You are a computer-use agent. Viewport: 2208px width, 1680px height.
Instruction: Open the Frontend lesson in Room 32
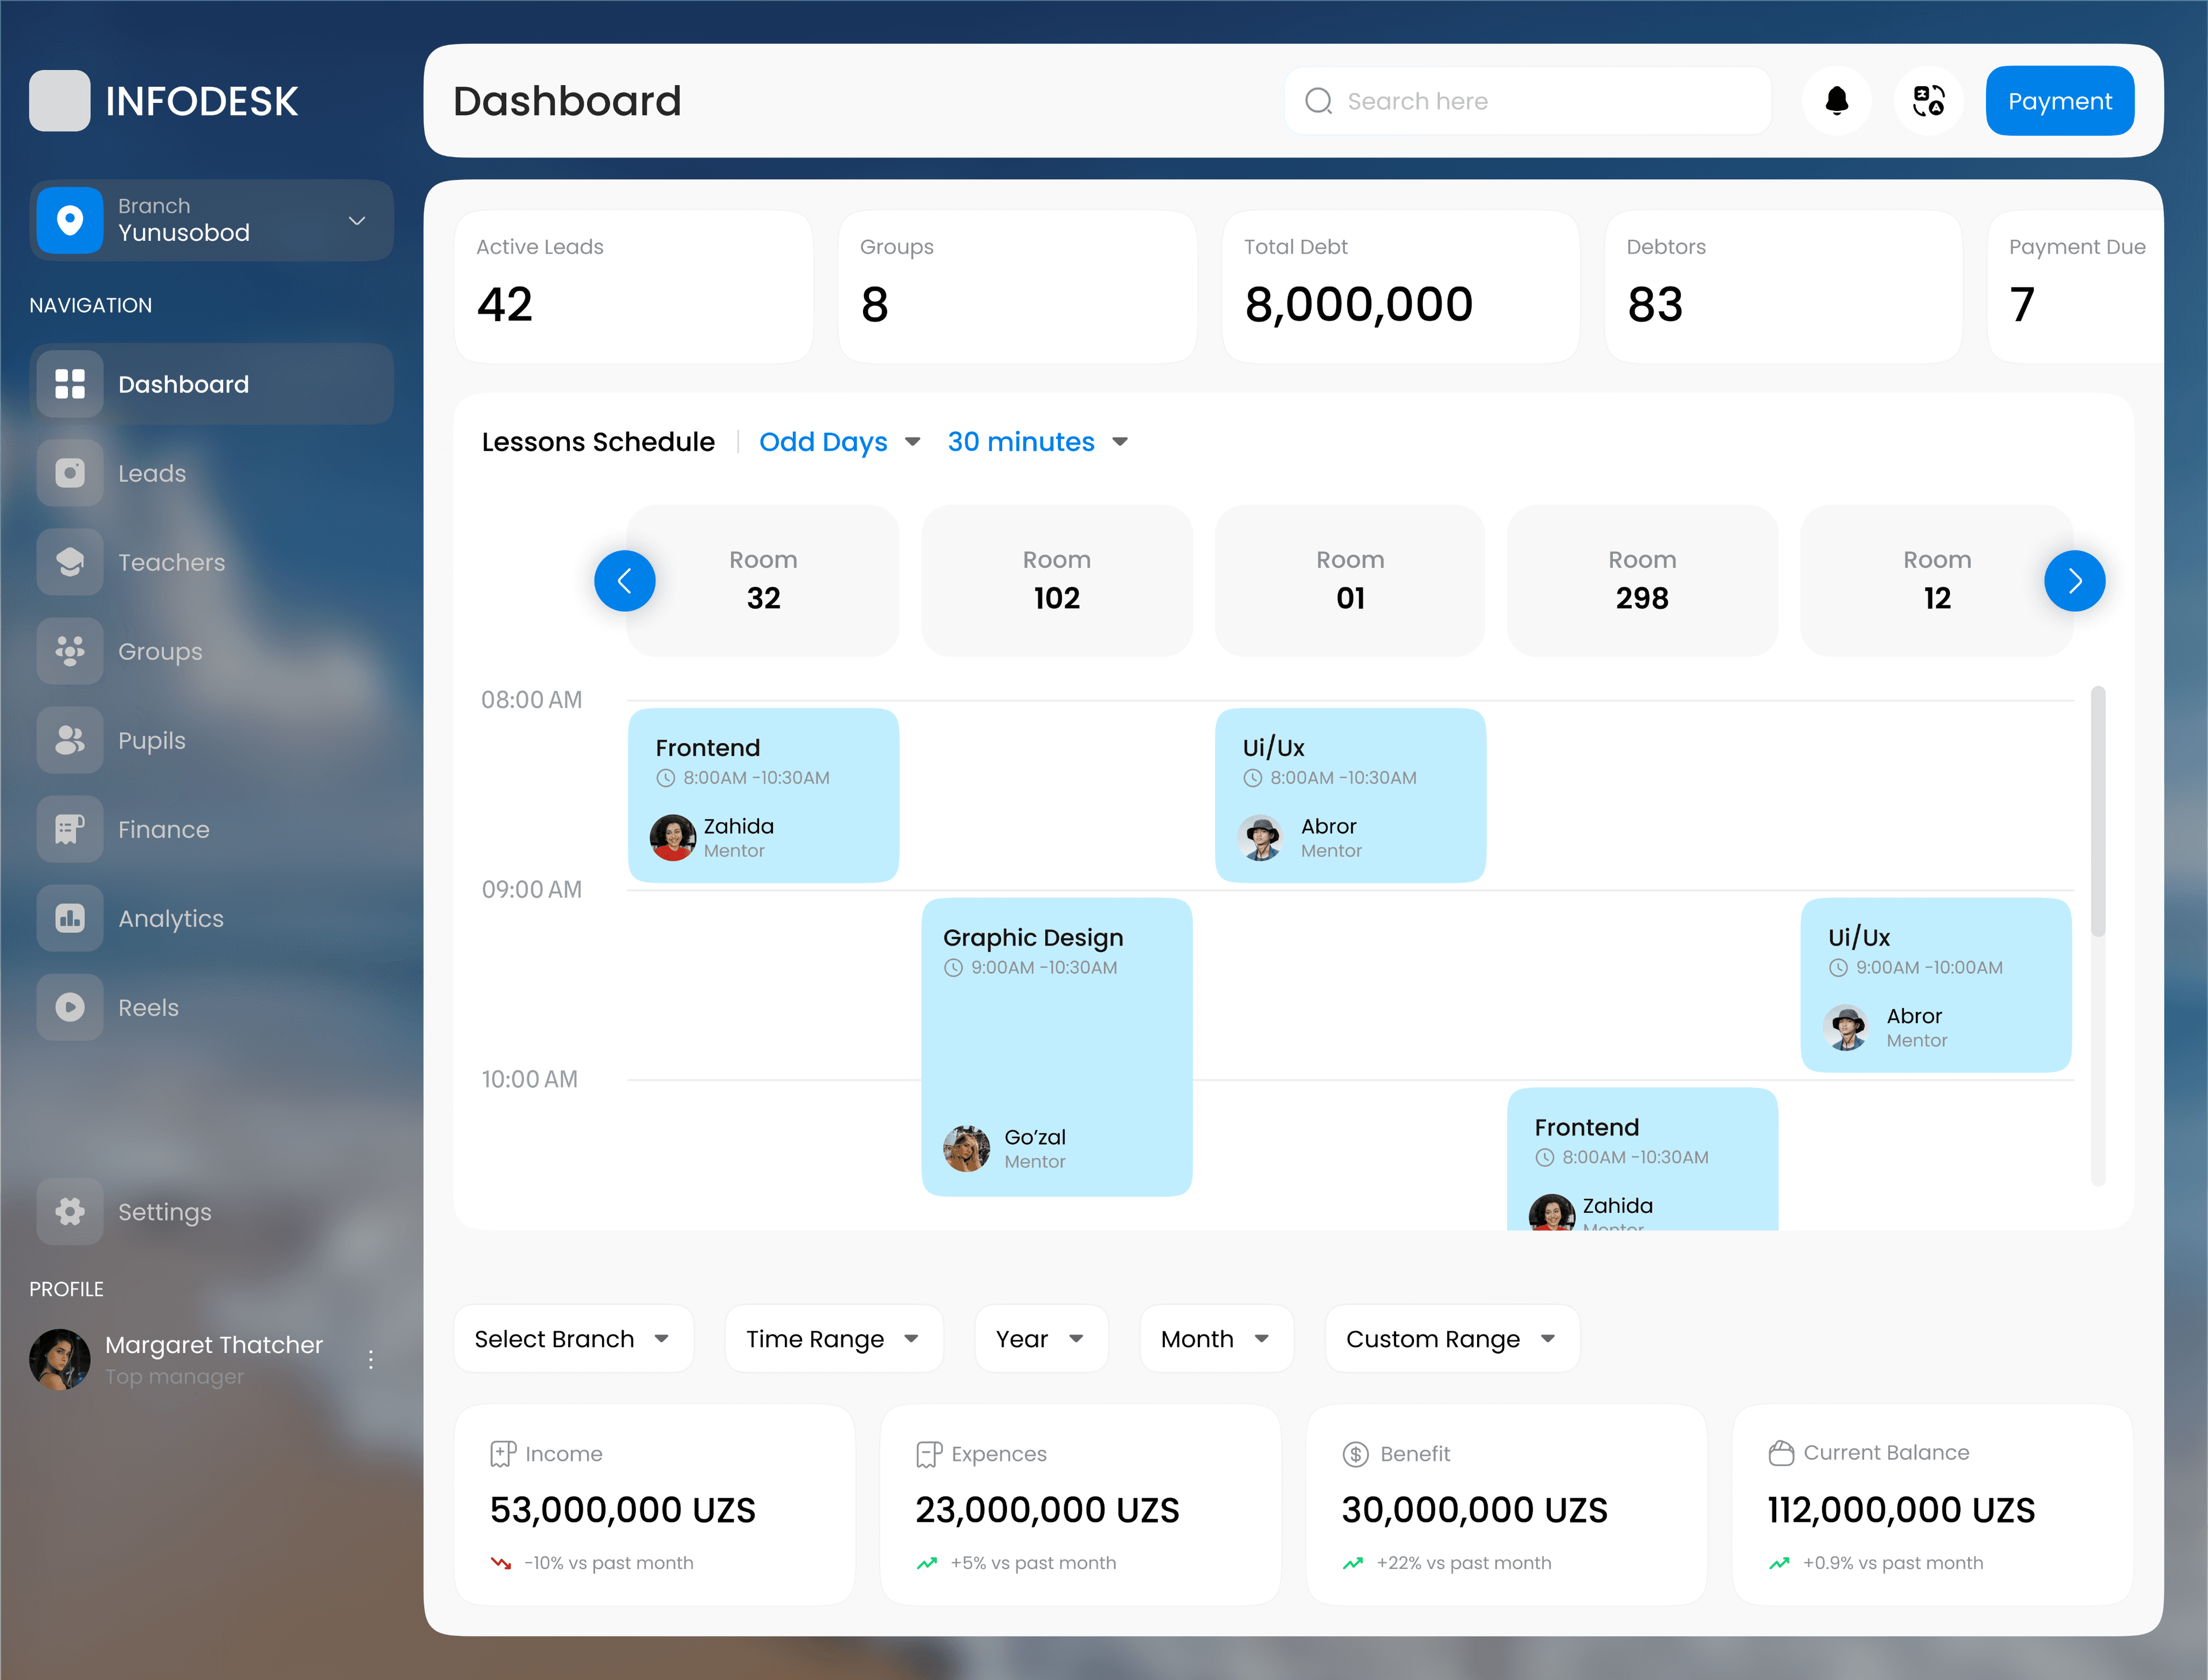click(764, 796)
